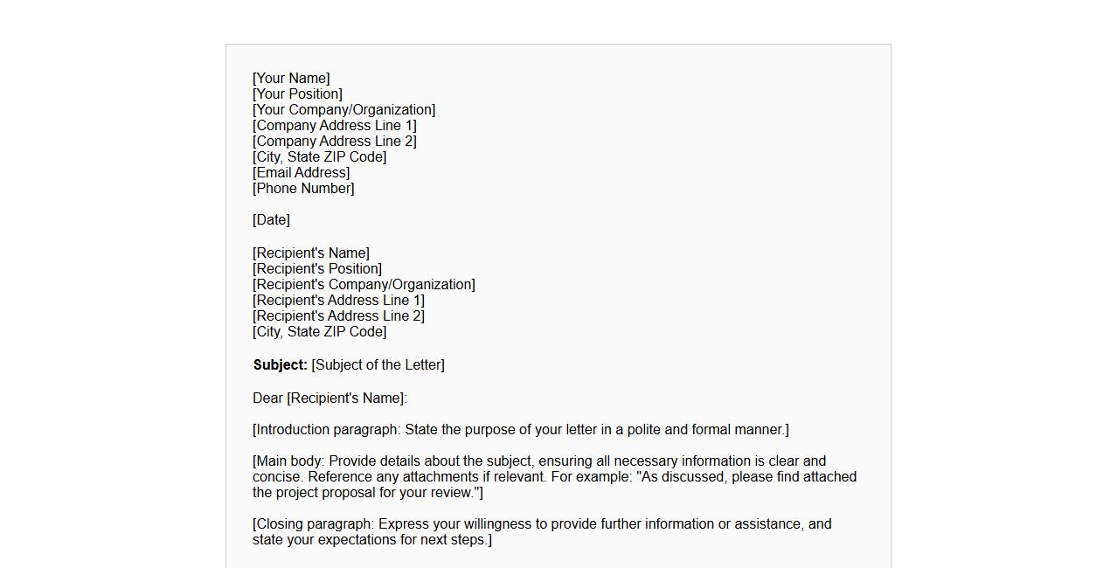Click the bold Subject: label
This screenshot has width=1117, height=568.
[x=280, y=365]
